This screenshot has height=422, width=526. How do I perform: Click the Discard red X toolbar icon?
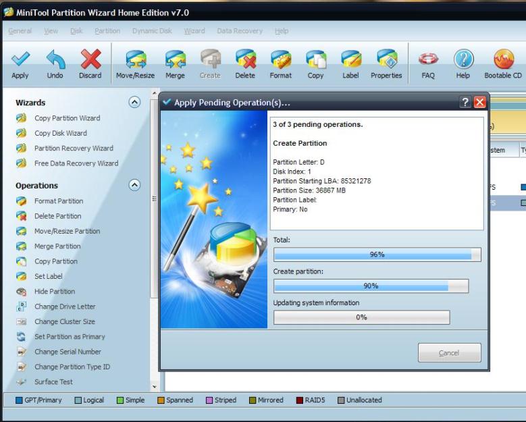coord(90,59)
